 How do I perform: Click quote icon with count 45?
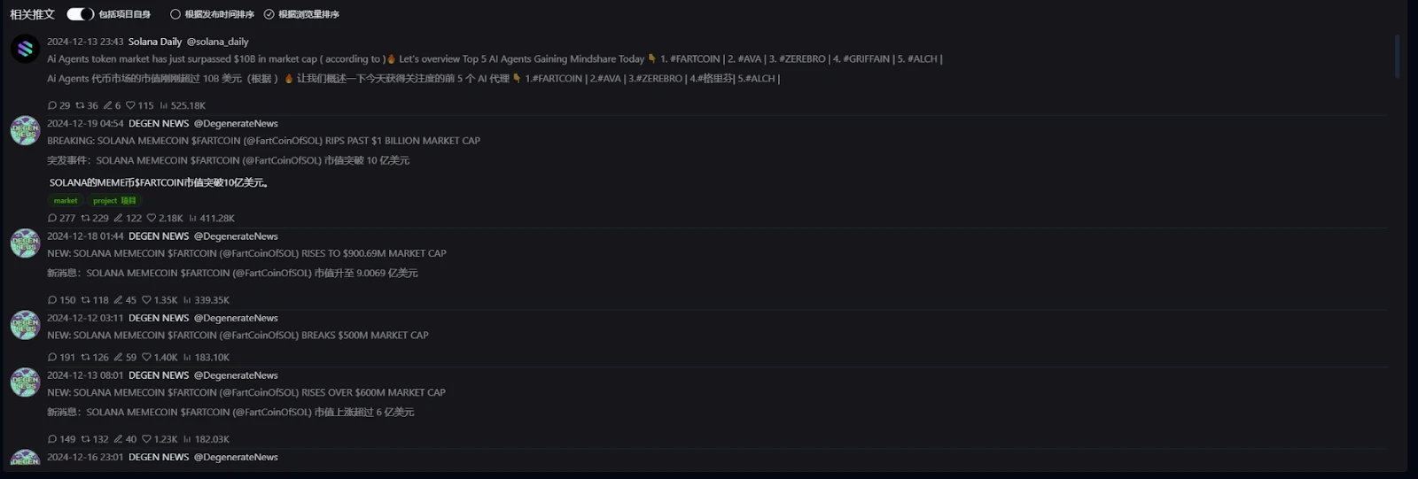coord(119,300)
